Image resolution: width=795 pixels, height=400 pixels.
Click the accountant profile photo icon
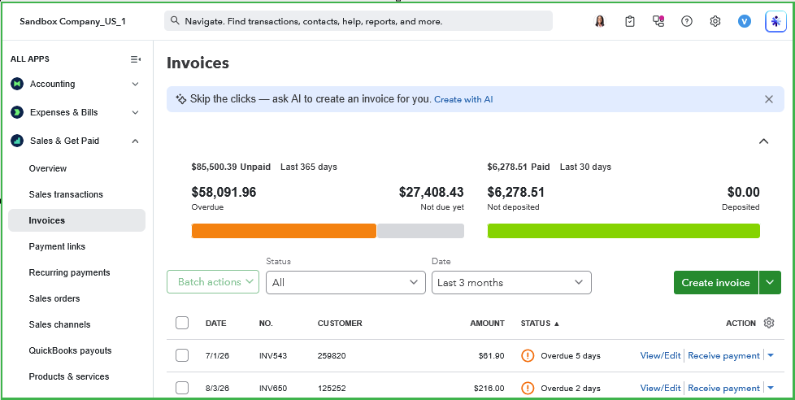[600, 21]
